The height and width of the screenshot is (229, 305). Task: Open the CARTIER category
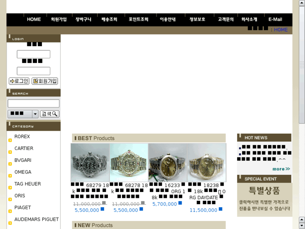(24, 148)
